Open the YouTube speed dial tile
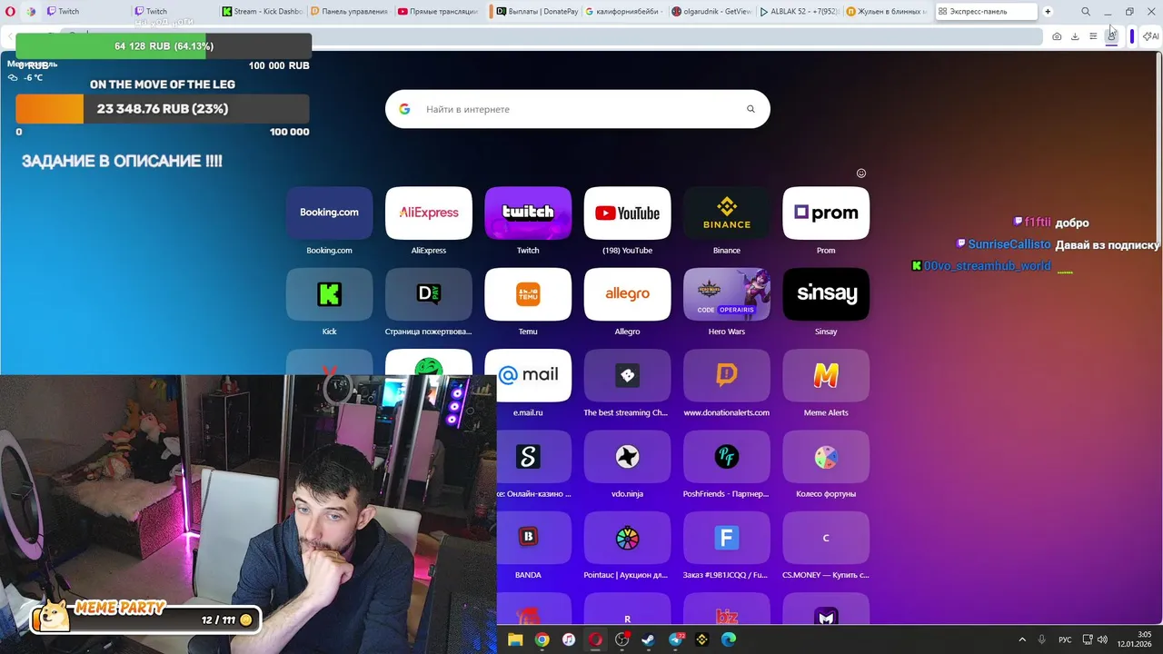Image resolution: width=1163 pixels, height=654 pixels. pyautogui.click(x=627, y=213)
